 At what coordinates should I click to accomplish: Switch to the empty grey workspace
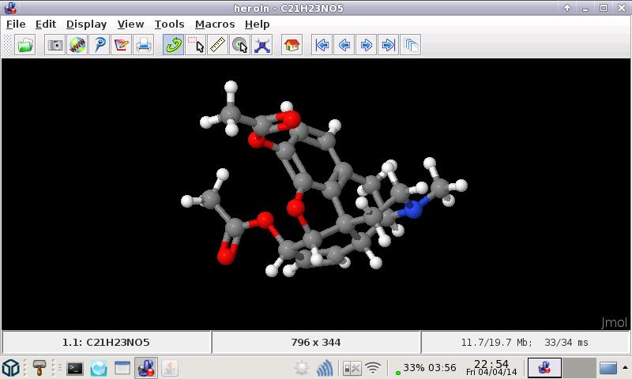coord(579,368)
